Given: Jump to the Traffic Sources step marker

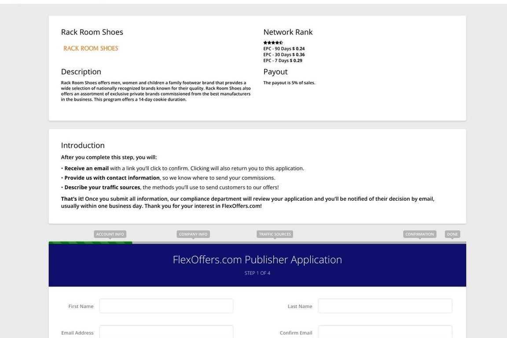Looking at the screenshot, I should tap(275, 234).
